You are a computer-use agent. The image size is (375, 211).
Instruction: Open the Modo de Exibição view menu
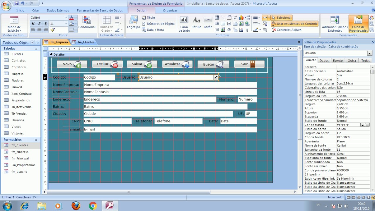point(14,24)
